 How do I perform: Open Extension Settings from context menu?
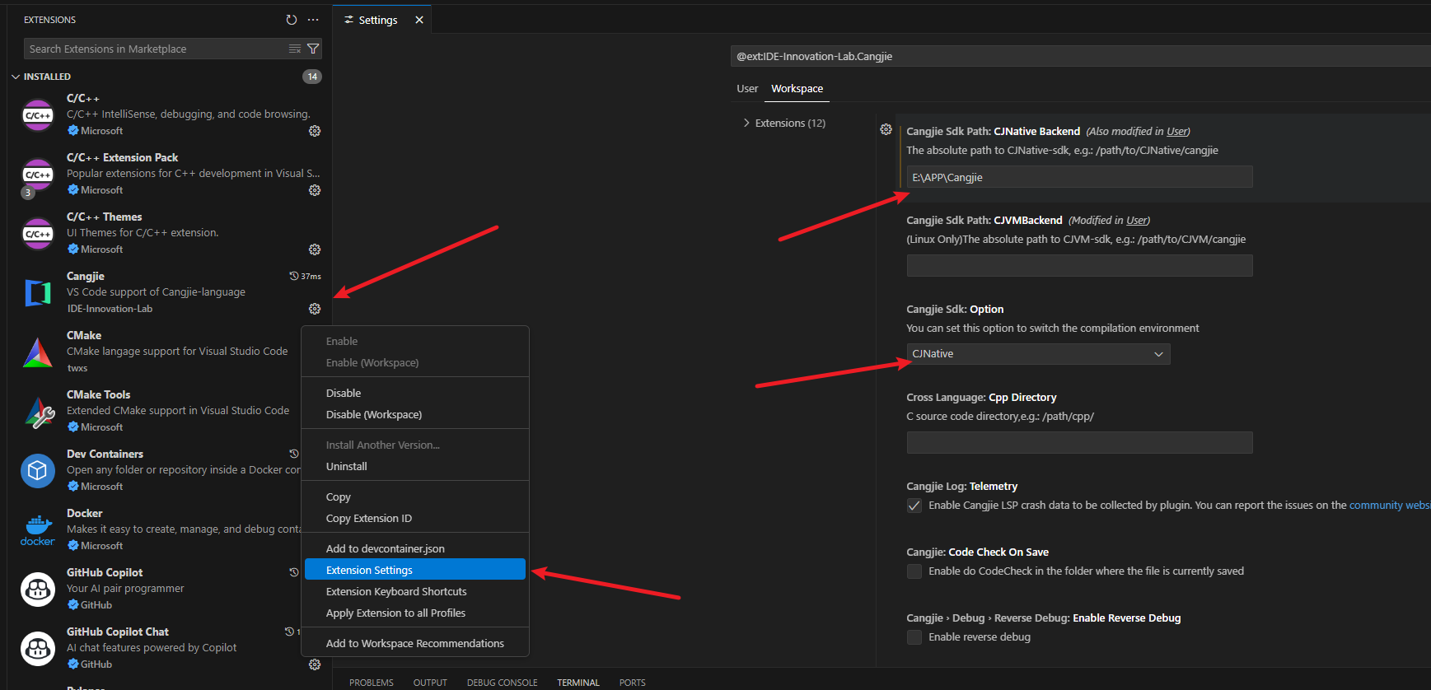[415, 570]
